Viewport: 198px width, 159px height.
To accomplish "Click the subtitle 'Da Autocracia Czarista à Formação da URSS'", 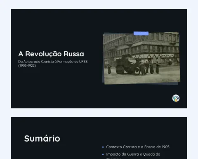I will click(53, 62).
